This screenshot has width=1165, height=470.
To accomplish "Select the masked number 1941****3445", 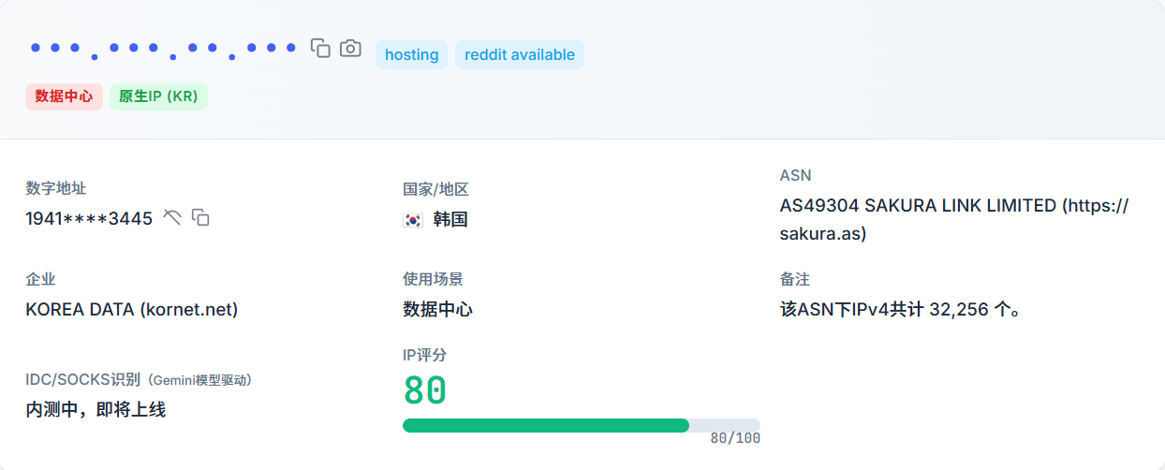I will (89, 219).
